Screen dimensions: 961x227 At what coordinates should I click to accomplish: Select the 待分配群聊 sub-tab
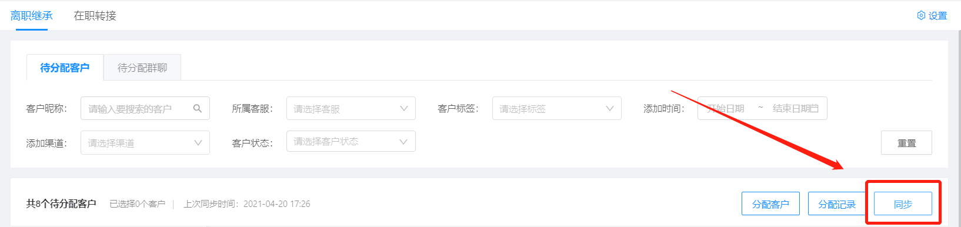click(142, 68)
